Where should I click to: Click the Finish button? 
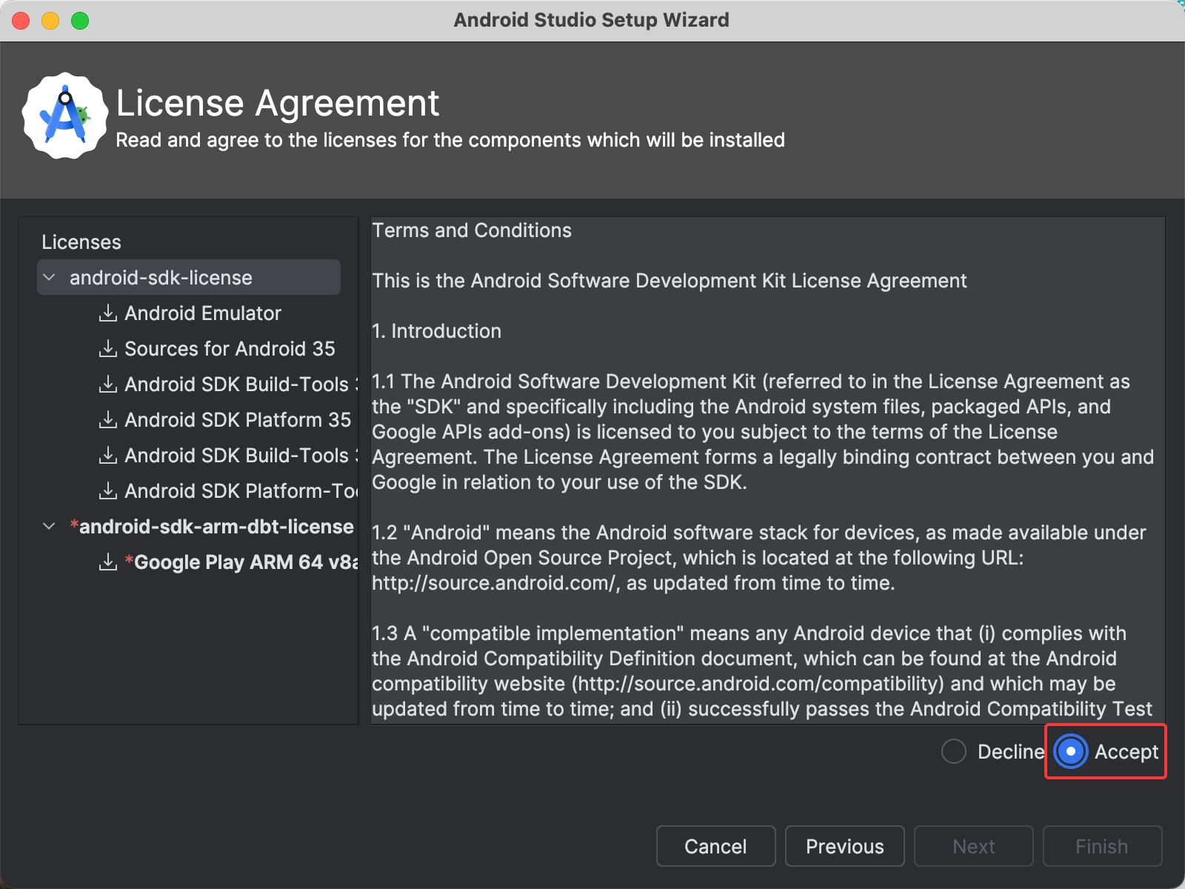coord(1101,846)
